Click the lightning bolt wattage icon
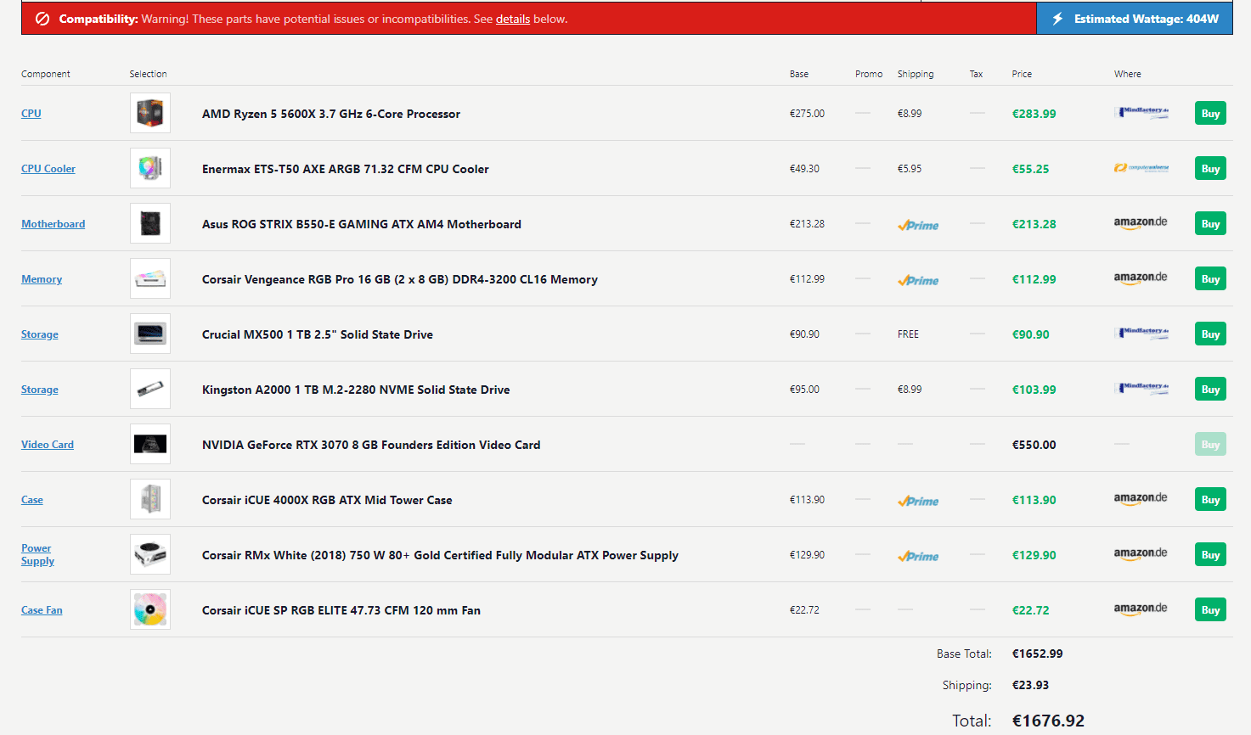The width and height of the screenshot is (1251, 735). point(1057,19)
